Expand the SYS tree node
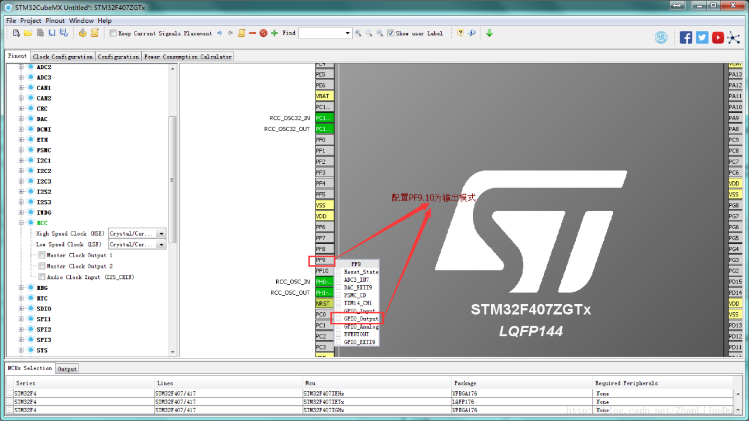Image resolution: width=749 pixels, height=421 pixels. click(x=21, y=350)
